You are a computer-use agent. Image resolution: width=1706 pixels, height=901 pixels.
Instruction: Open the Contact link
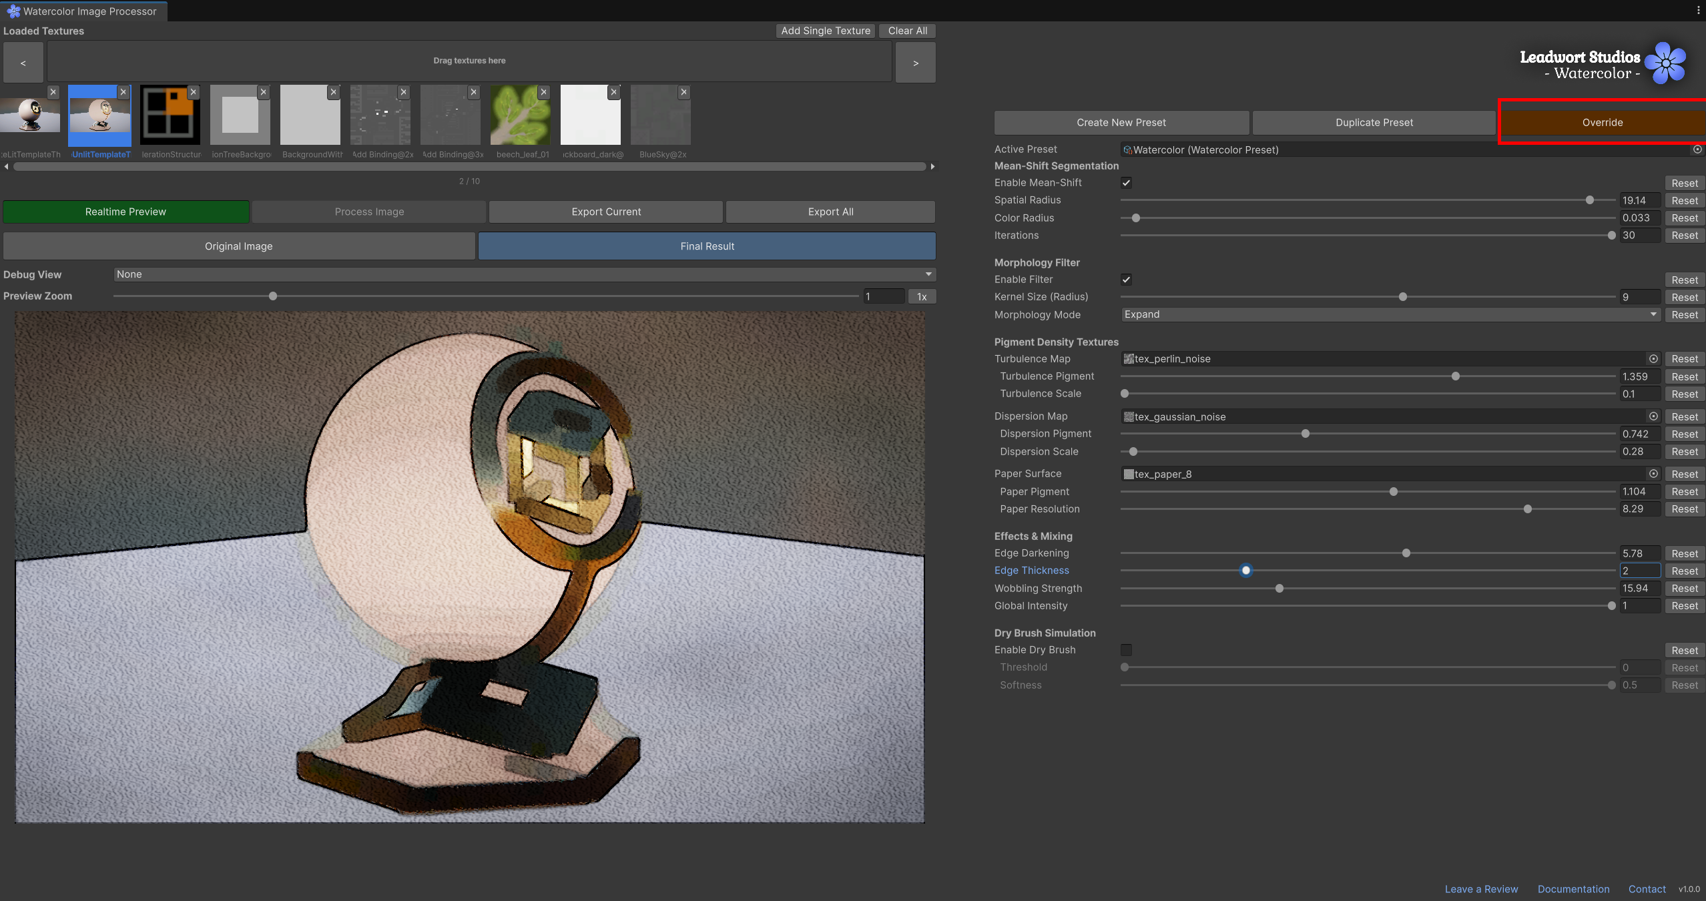click(x=1647, y=889)
